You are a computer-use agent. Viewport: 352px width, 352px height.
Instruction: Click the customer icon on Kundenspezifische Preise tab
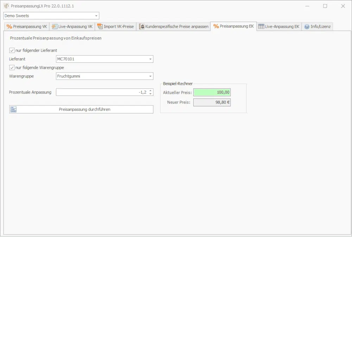click(x=142, y=26)
